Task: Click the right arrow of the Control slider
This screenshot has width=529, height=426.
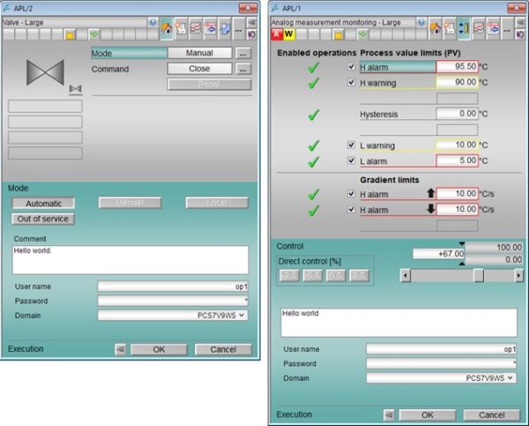Action: pyautogui.click(x=519, y=276)
